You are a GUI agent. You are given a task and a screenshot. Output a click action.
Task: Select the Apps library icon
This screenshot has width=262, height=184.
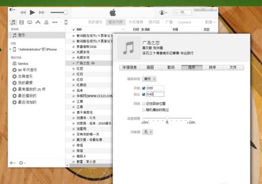pos(38,22)
